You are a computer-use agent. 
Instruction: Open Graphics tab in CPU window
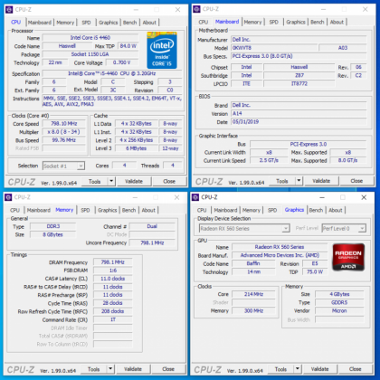[109, 23]
